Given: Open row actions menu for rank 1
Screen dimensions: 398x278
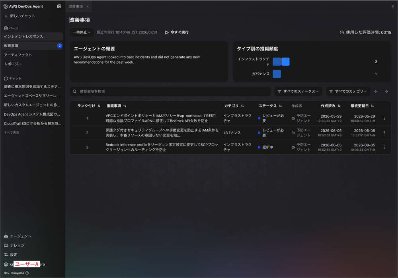Looking at the screenshot, I should pos(384,118).
